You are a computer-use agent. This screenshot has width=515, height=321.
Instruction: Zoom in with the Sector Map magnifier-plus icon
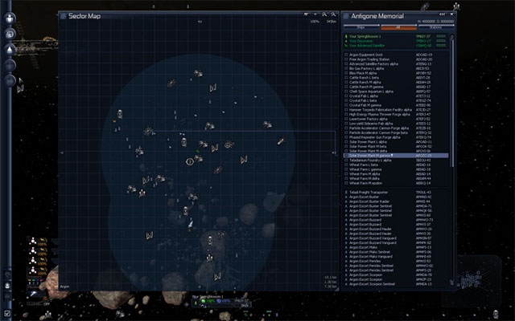point(324,14)
